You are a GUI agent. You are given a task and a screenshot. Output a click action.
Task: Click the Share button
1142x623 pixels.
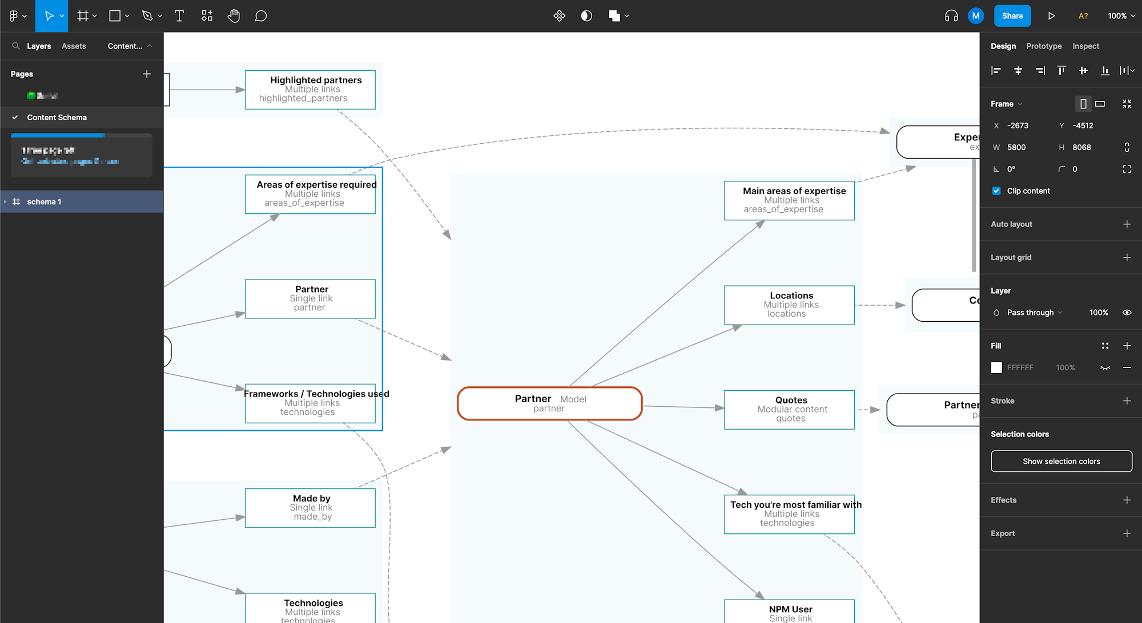(x=1012, y=16)
